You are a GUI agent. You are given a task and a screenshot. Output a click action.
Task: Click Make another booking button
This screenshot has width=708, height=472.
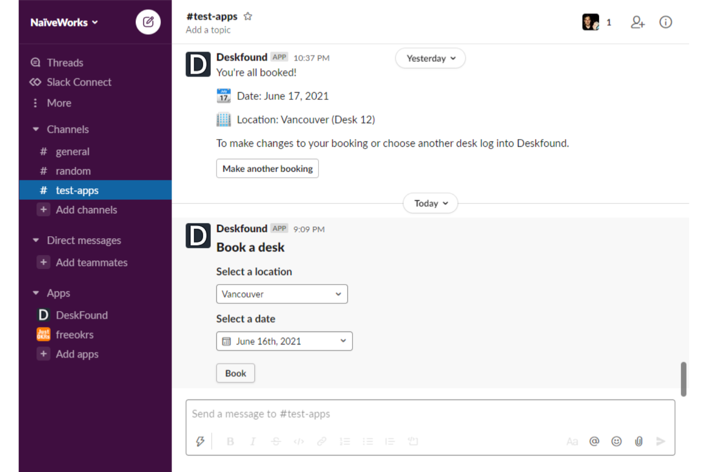267,168
